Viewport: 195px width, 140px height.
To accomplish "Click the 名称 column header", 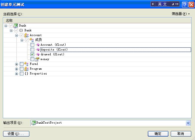I will click(97, 20).
